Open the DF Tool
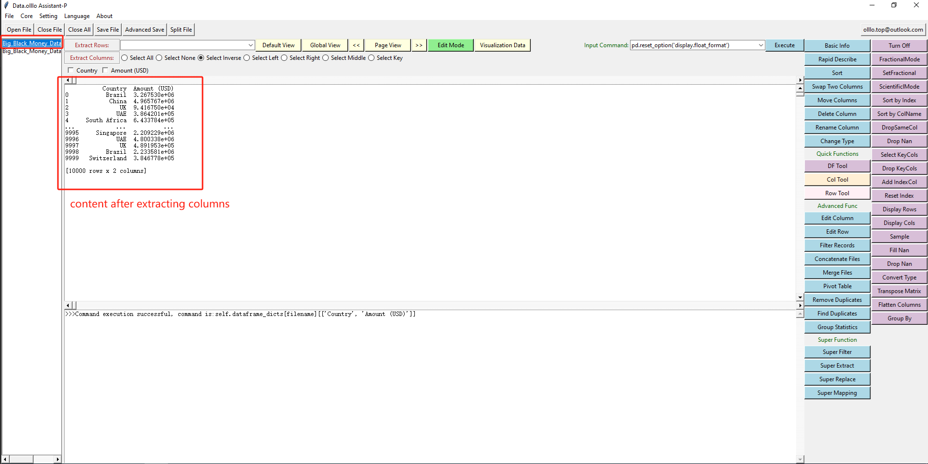The width and height of the screenshot is (928, 464). tap(837, 166)
